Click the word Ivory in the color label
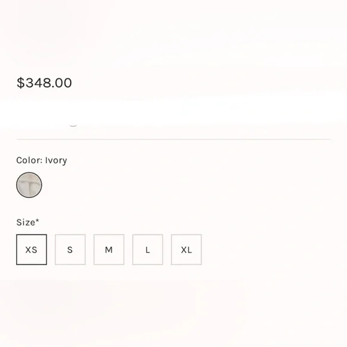 pyautogui.click(x=56, y=160)
